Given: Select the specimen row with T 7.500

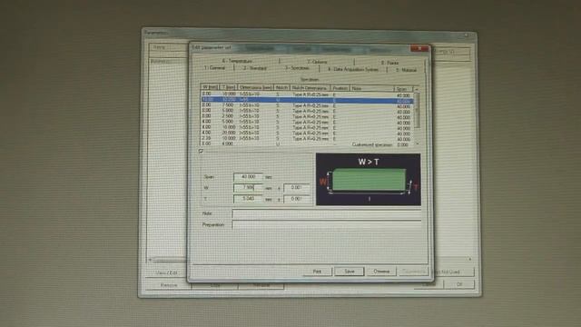Looking at the screenshot, I should click(x=307, y=105).
